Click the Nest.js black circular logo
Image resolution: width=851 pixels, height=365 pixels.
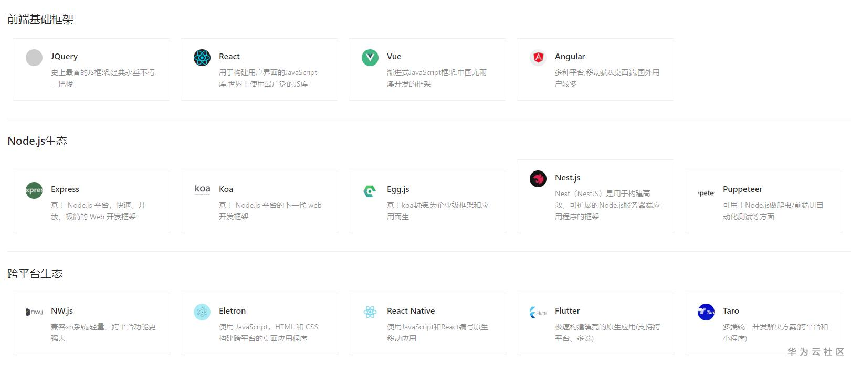(538, 179)
